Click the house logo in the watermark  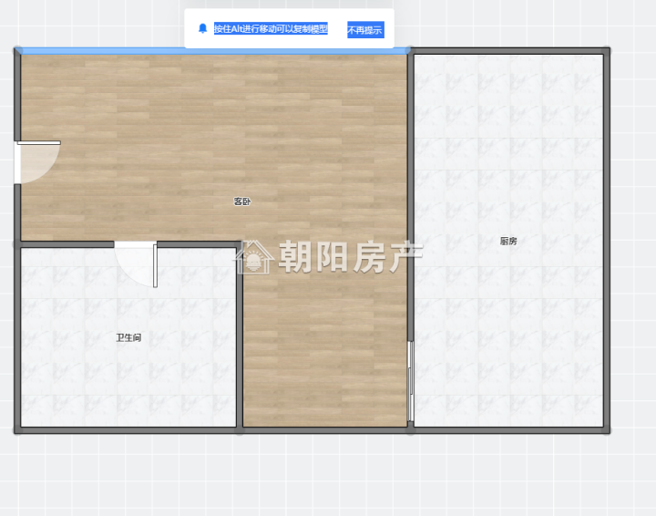253,258
